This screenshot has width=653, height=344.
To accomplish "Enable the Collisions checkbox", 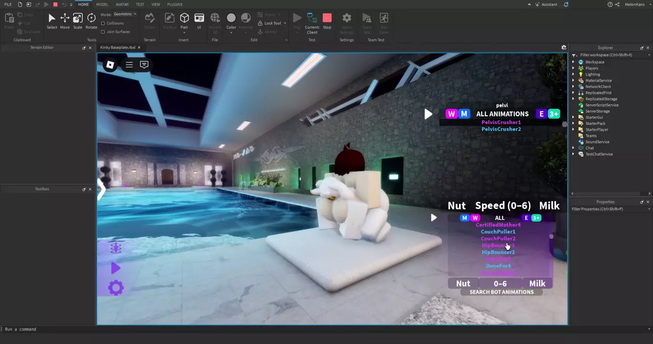I will coord(103,23).
